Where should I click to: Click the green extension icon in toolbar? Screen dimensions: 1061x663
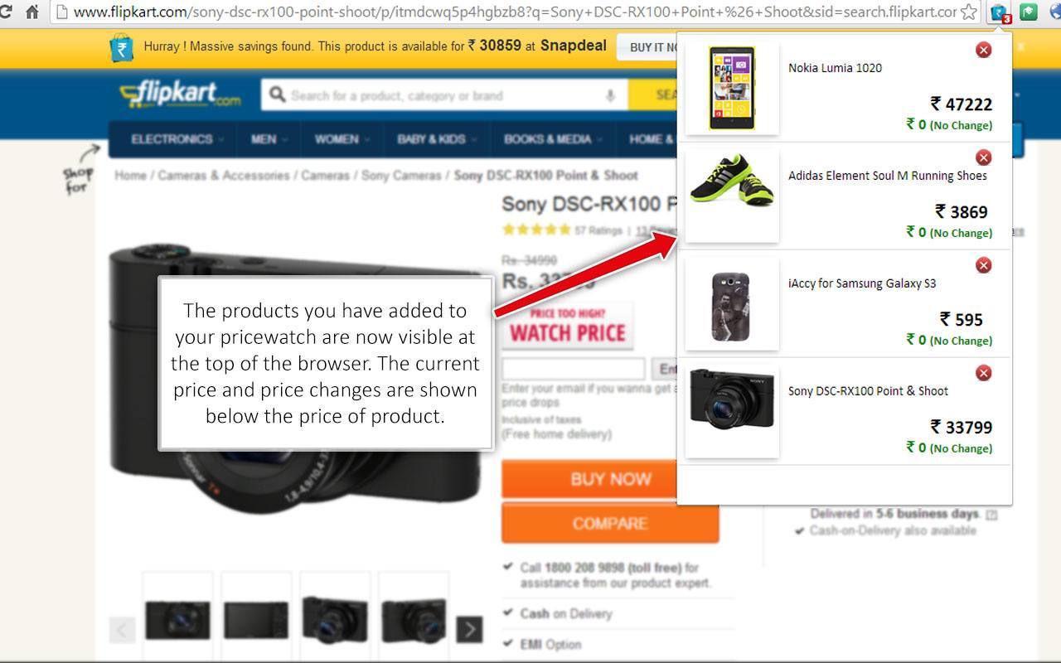tap(1029, 12)
